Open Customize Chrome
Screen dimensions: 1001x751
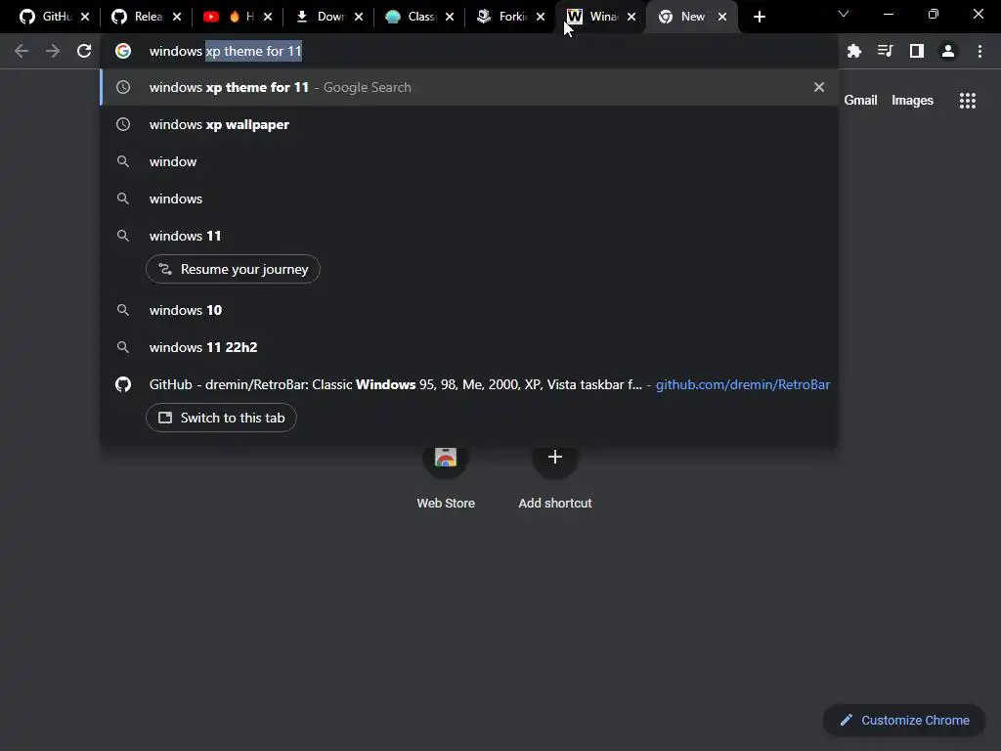point(904,721)
